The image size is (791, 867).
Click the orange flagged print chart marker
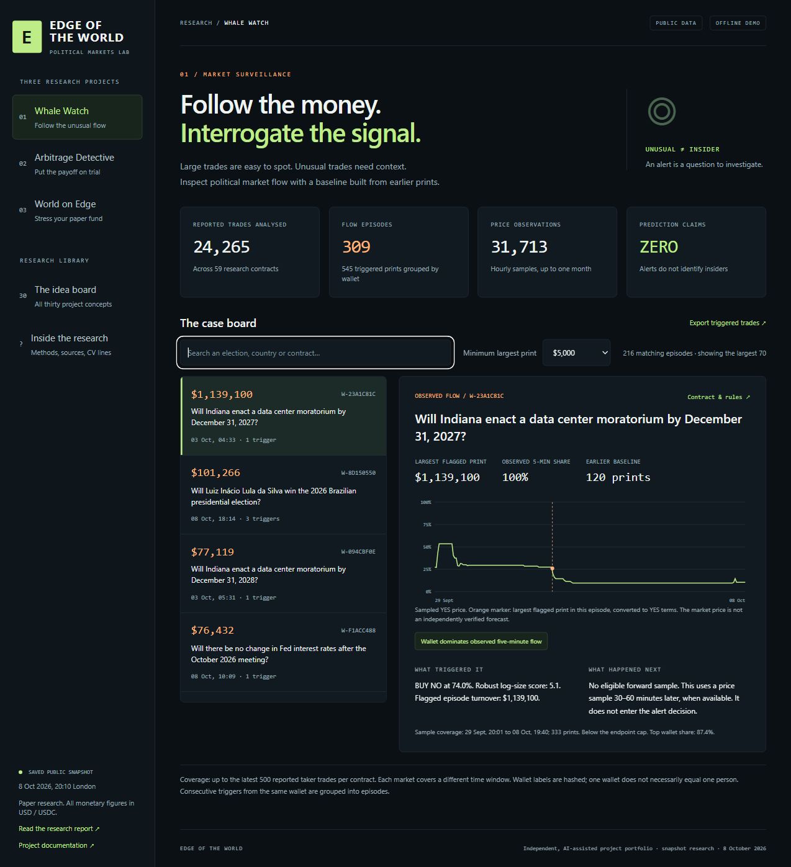(x=552, y=568)
